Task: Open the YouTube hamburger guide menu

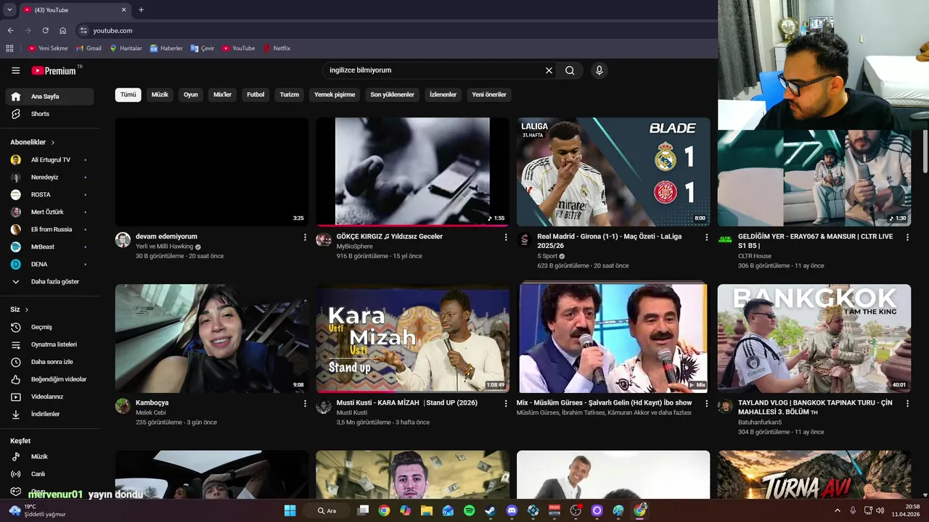Action: coord(15,70)
